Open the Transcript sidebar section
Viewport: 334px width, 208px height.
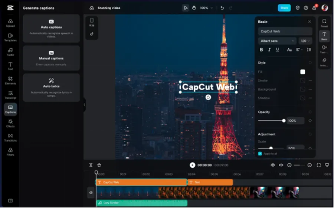tap(10, 95)
